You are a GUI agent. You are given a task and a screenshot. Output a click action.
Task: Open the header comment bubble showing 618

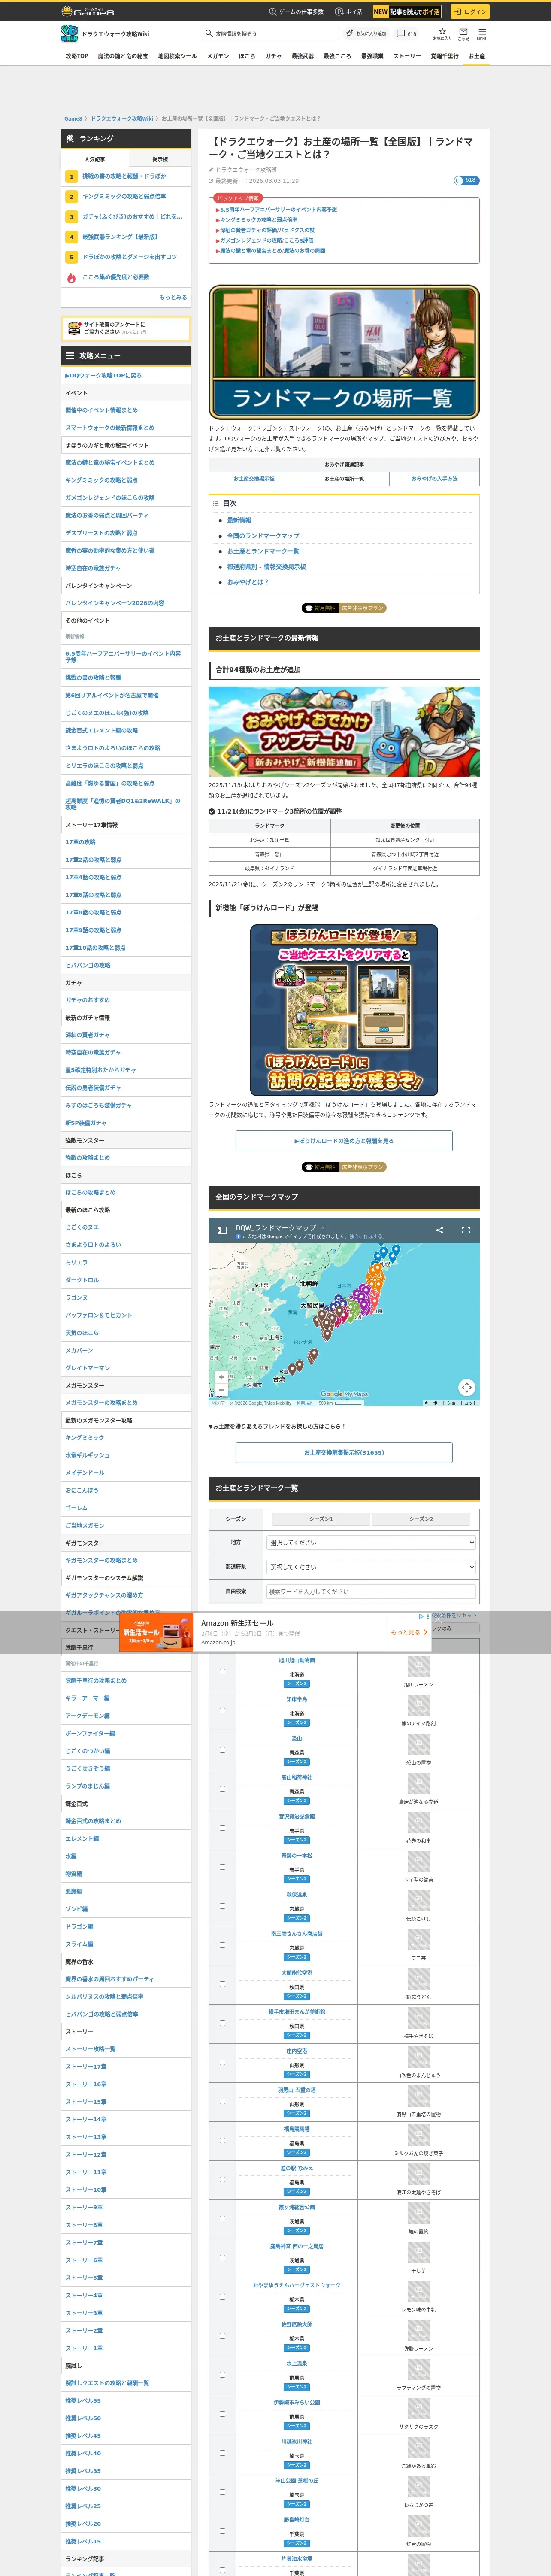(406, 34)
